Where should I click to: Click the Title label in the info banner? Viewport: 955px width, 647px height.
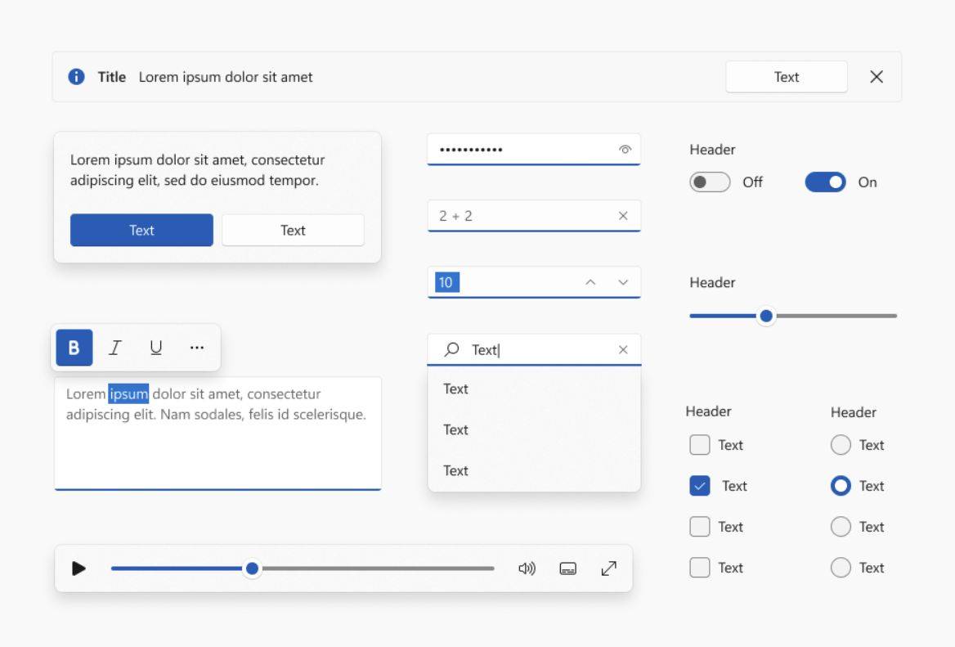[112, 77]
